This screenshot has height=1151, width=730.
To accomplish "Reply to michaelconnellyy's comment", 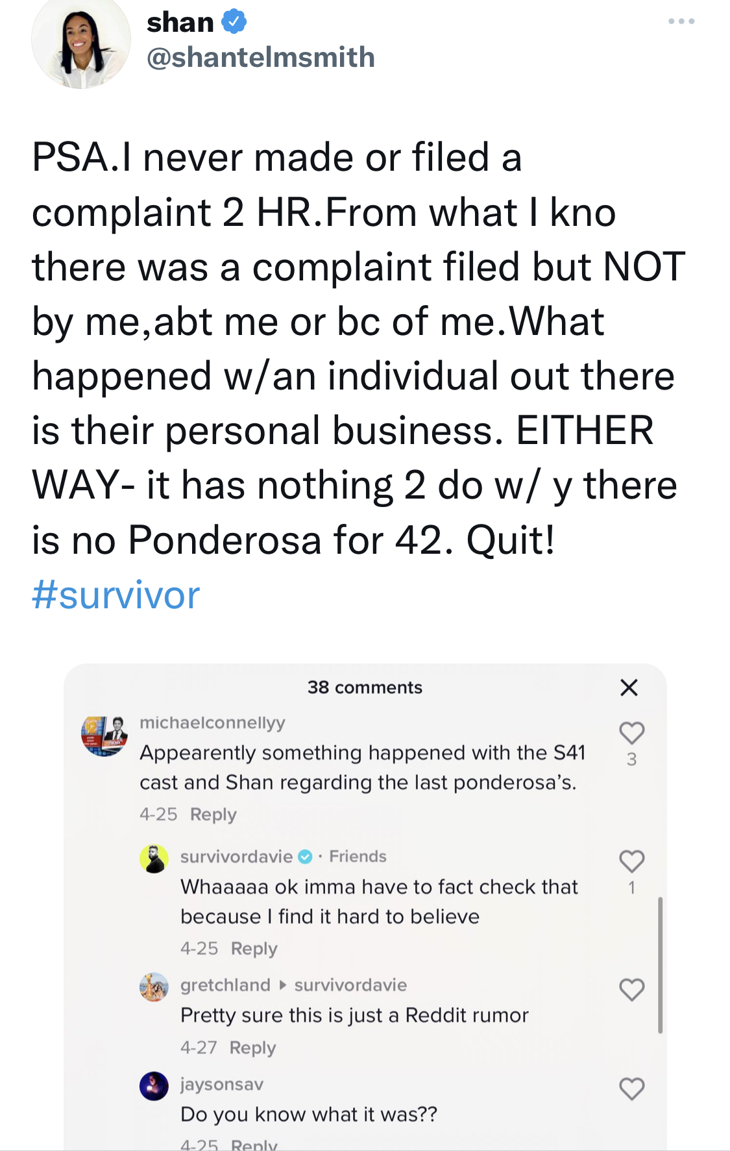I will [x=213, y=814].
